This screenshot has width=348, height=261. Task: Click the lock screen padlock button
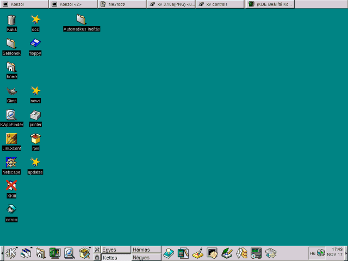97,257
